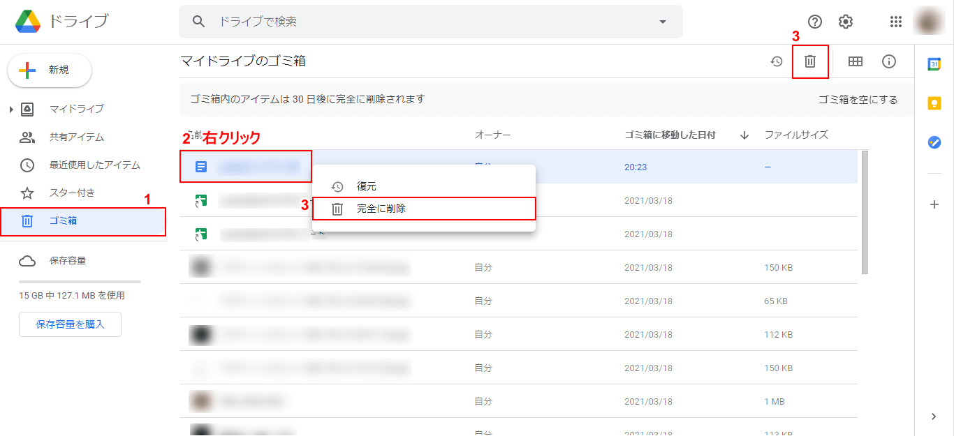Open Google Calendar from side panel
The width and height of the screenshot is (954, 436).
934,64
